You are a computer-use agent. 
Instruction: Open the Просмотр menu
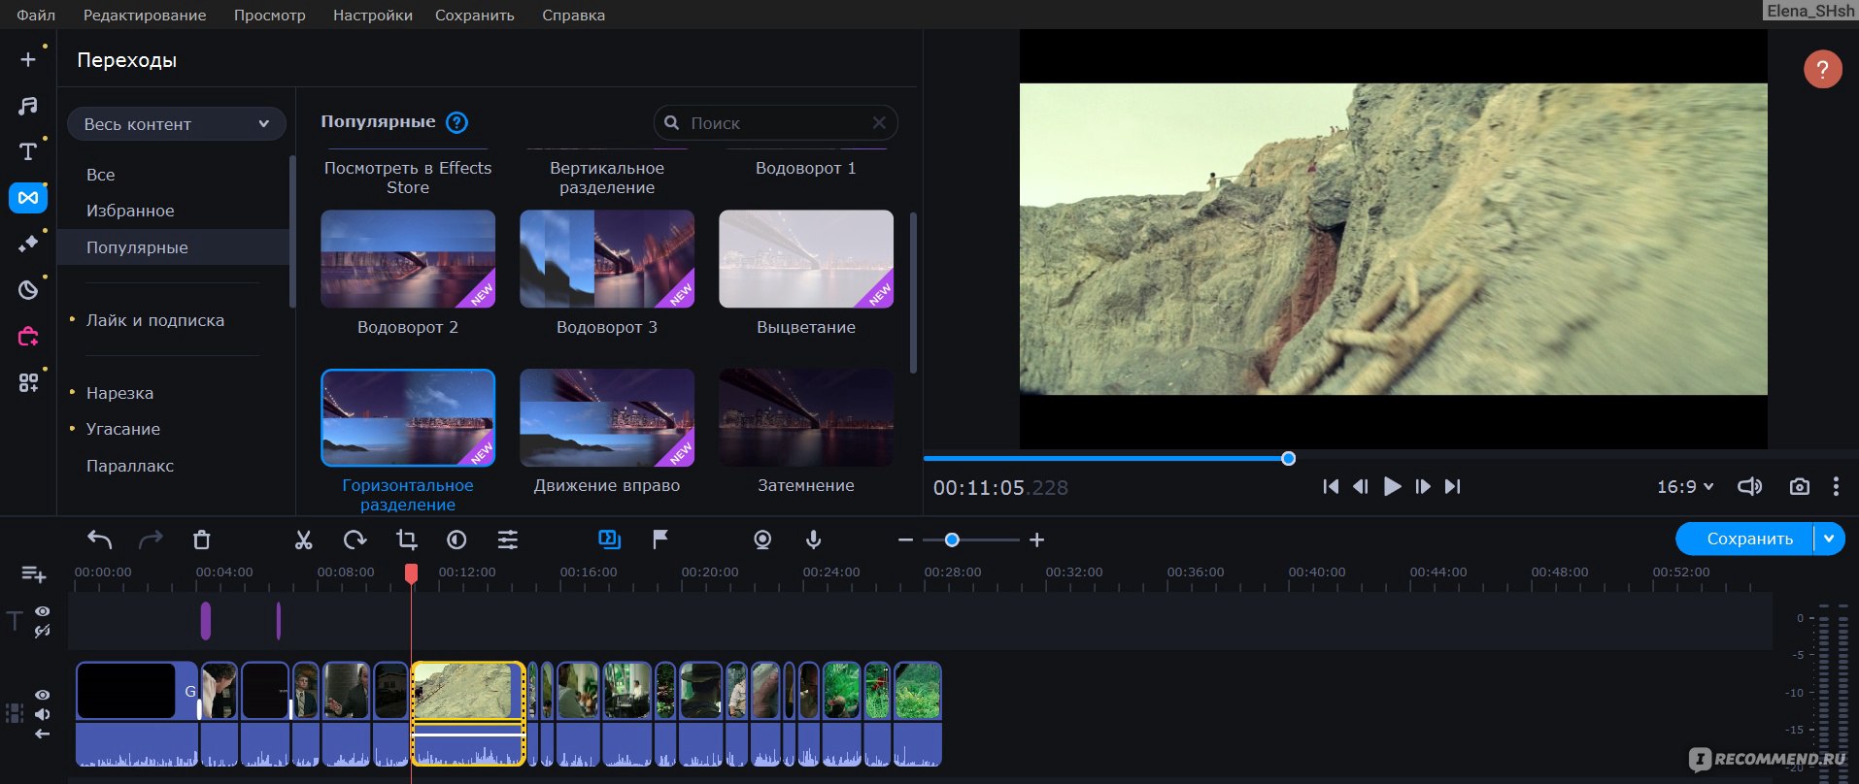pyautogui.click(x=269, y=15)
